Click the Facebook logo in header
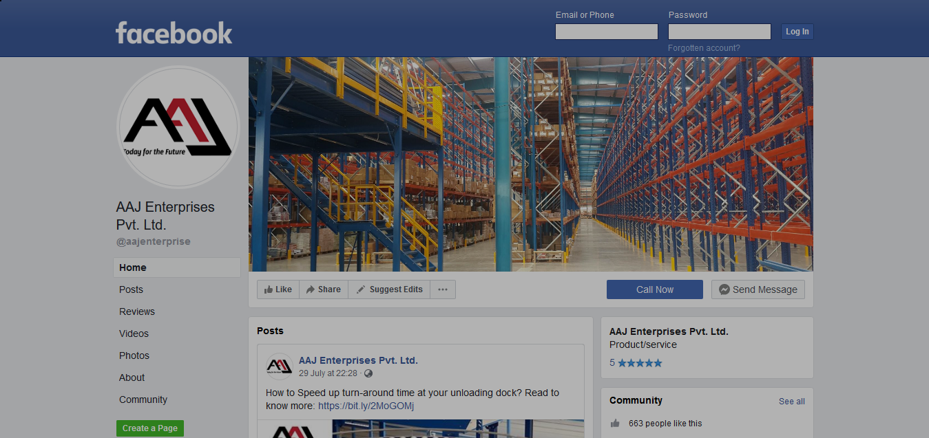Viewport: 929px width, 438px height. point(174,32)
